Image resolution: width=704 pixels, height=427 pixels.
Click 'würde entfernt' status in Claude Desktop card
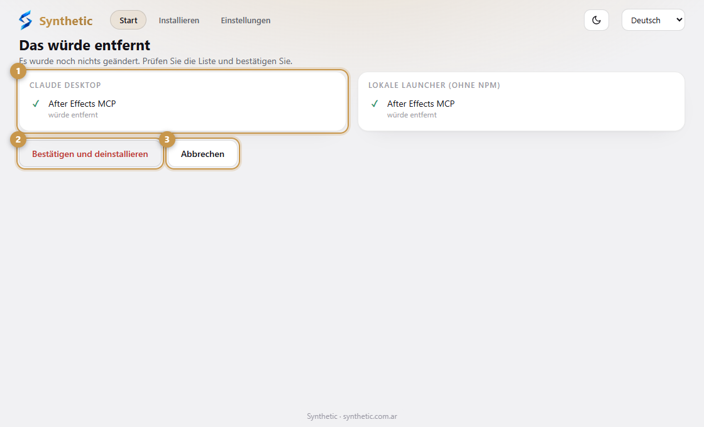coord(73,115)
